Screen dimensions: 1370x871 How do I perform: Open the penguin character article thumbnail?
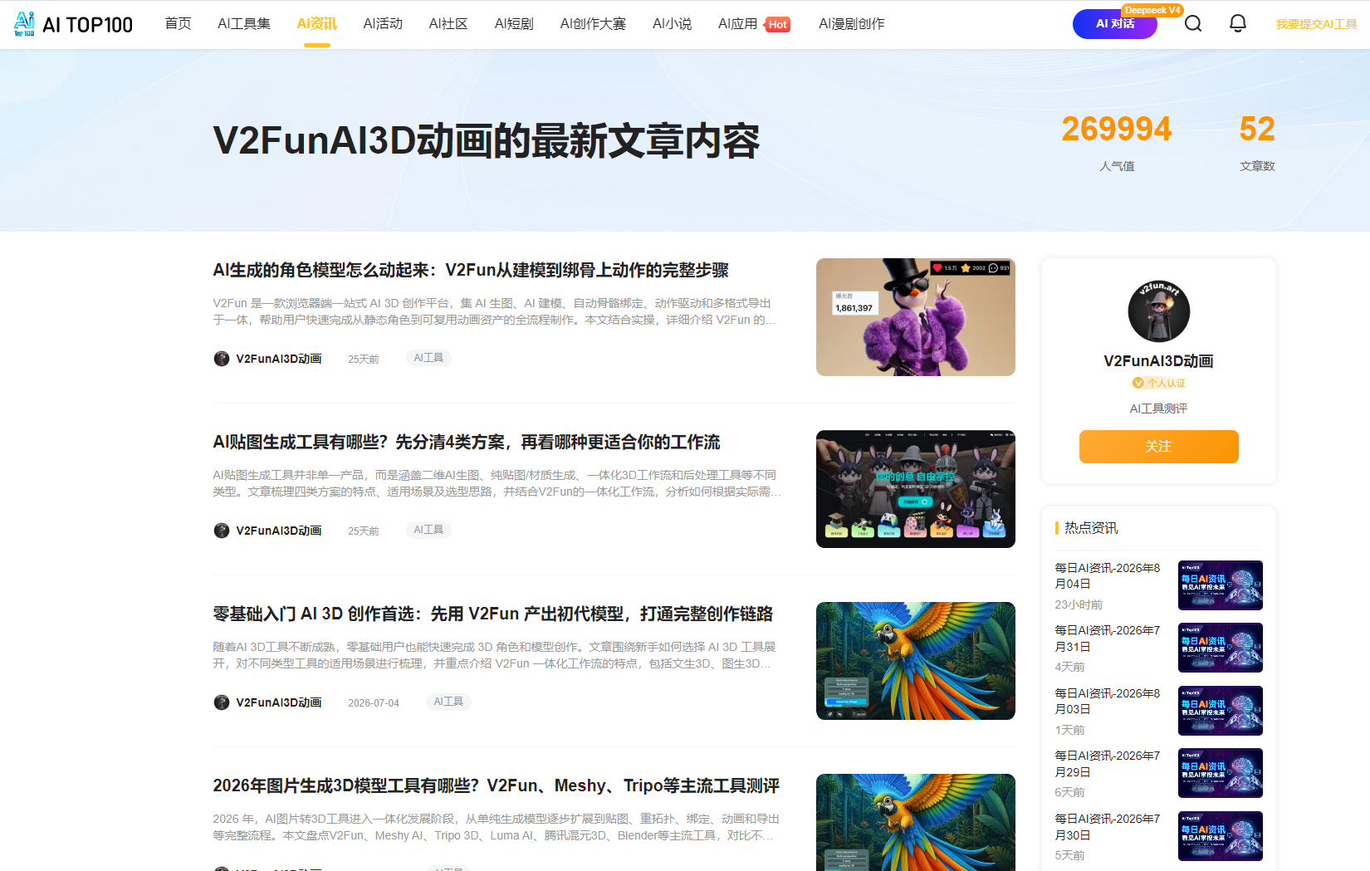click(x=915, y=317)
